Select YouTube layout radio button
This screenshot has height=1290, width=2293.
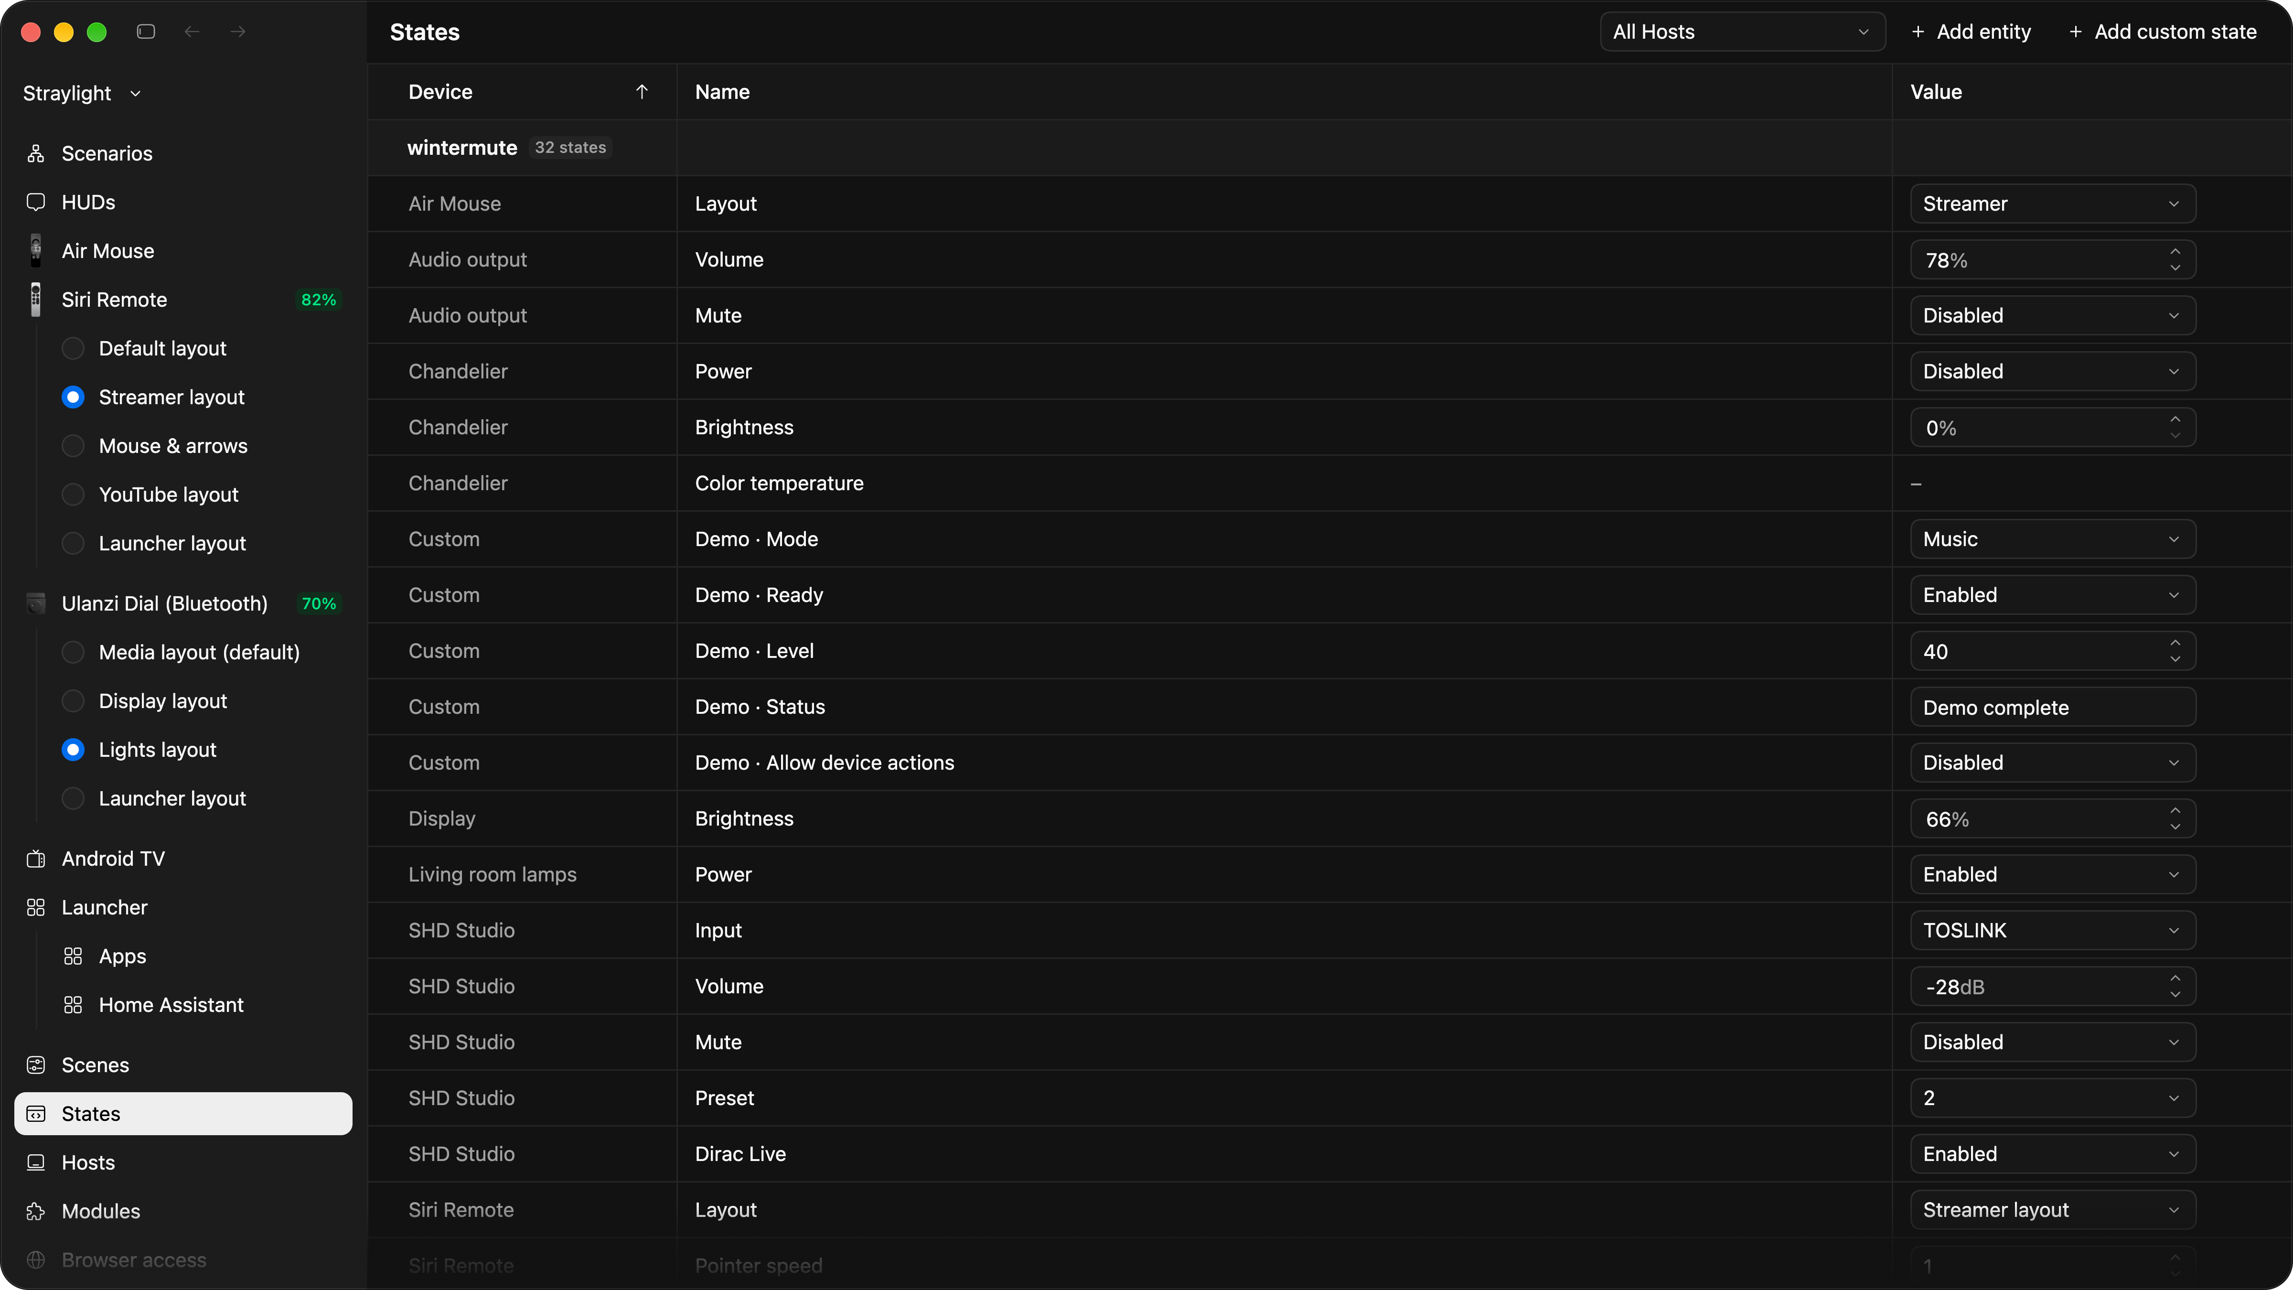(x=73, y=494)
